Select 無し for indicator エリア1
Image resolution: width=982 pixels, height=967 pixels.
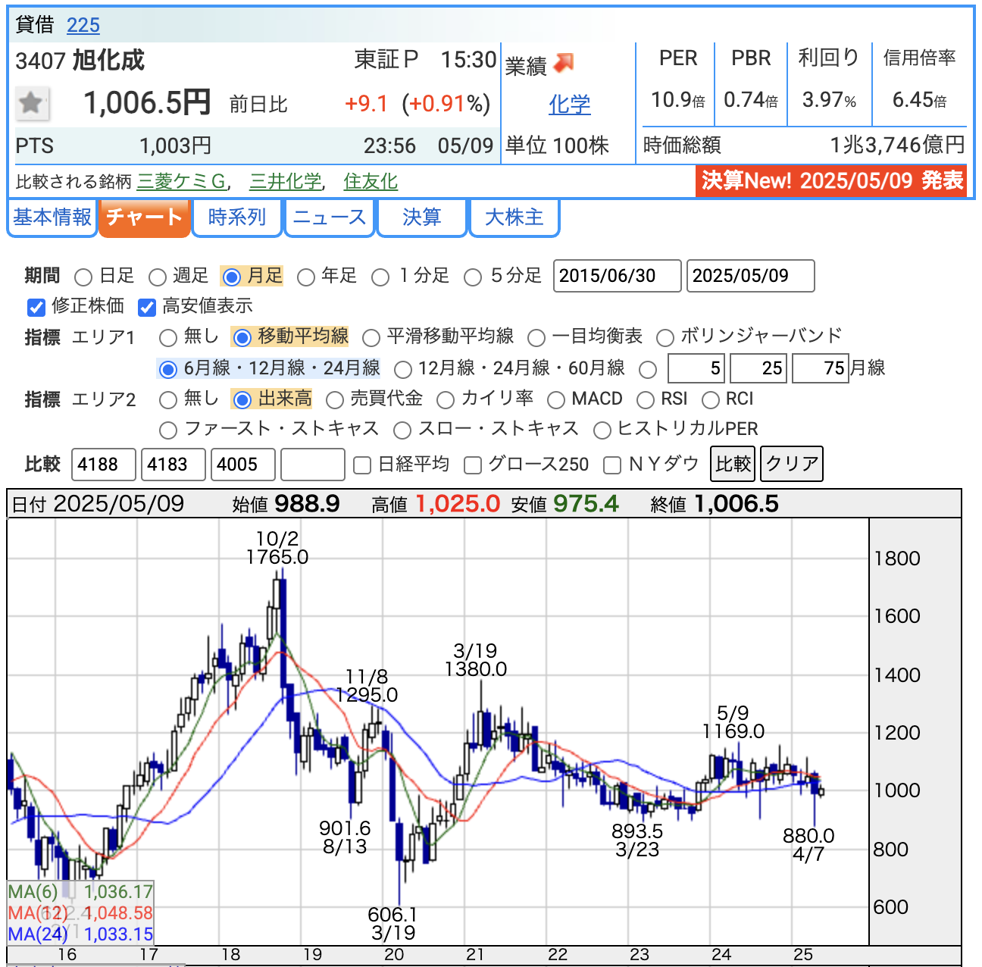168,338
